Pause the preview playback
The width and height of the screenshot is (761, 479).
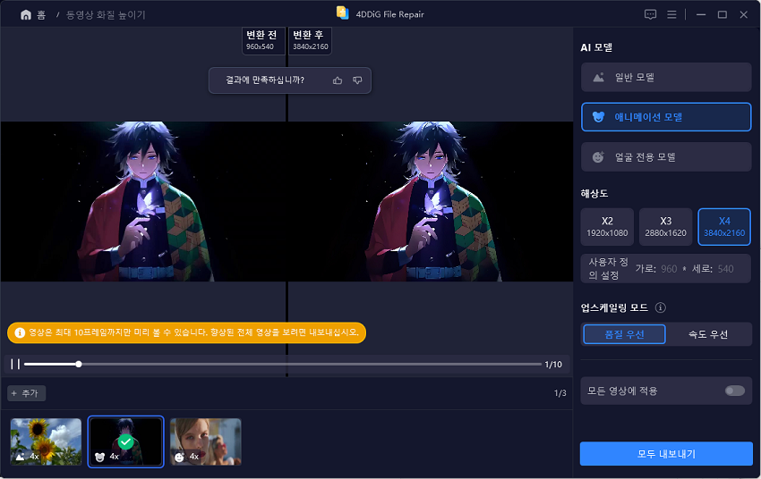click(15, 364)
